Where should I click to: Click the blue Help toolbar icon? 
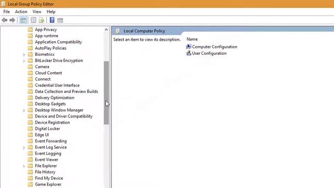point(52,20)
